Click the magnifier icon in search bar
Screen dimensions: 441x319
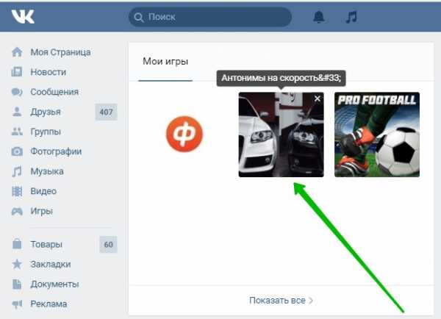point(139,17)
